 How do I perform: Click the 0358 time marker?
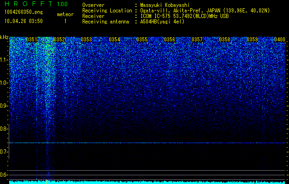pyautogui.click(x=225, y=40)
